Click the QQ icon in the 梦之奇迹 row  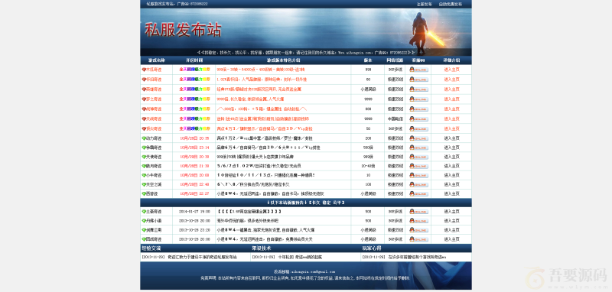click(418, 99)
